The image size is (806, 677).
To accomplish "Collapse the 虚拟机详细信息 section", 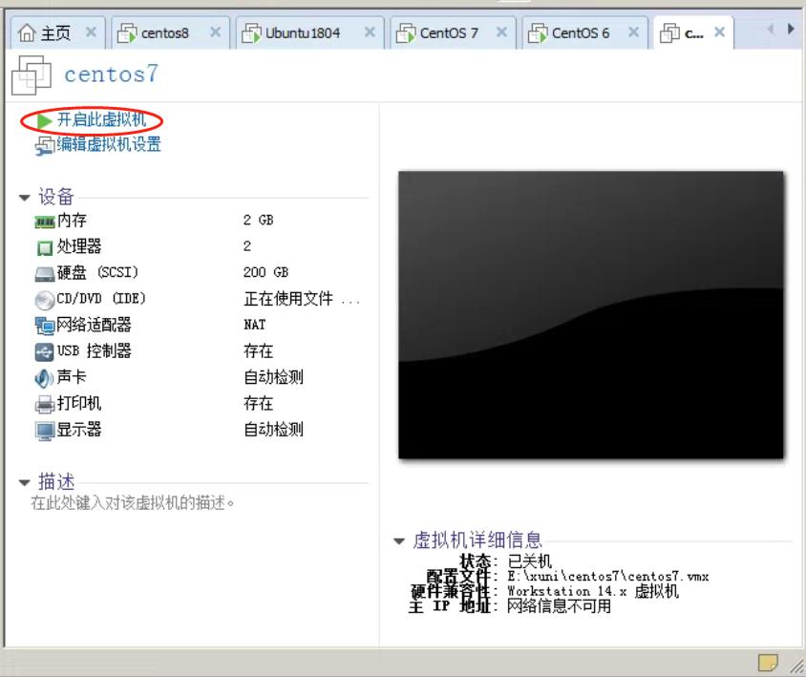I will click(x=399, y=540).
